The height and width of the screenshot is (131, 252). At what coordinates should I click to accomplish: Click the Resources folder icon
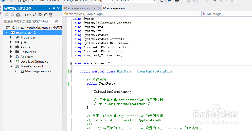[x=17, y=52]
